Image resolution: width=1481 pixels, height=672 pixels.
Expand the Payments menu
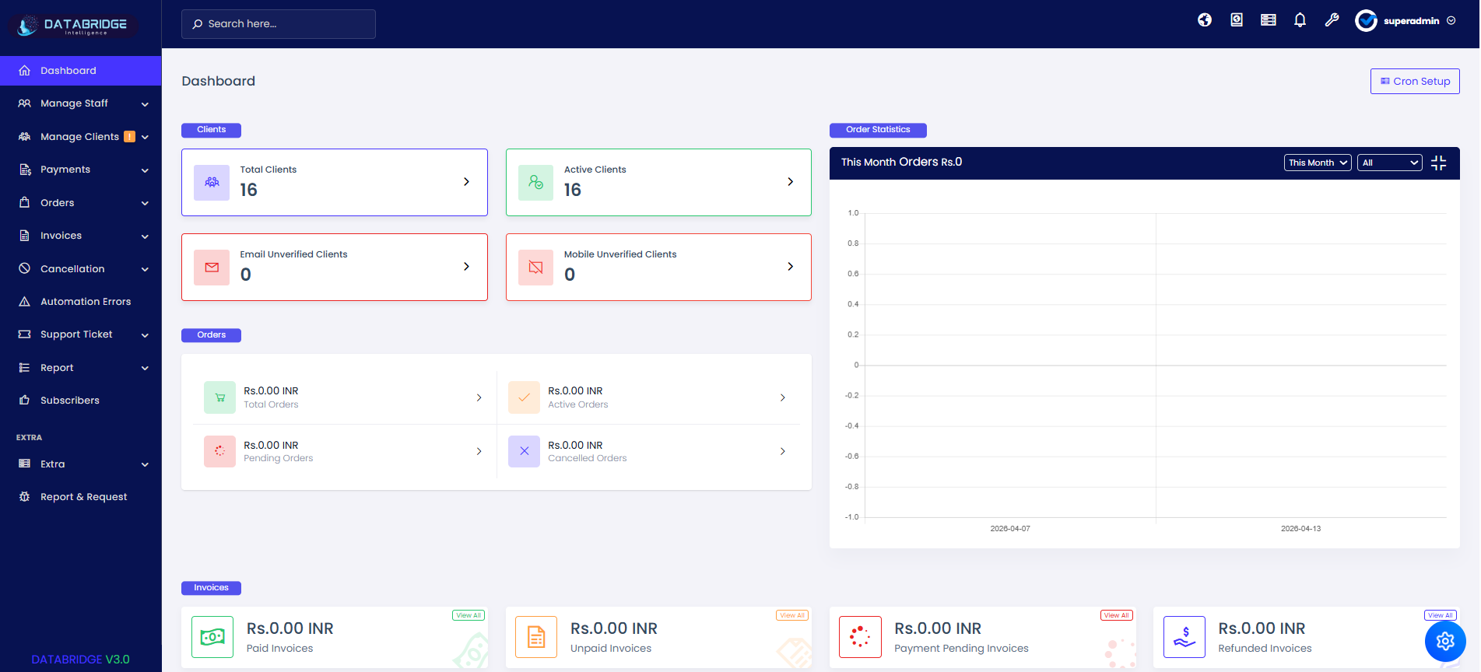click(145, 170)
